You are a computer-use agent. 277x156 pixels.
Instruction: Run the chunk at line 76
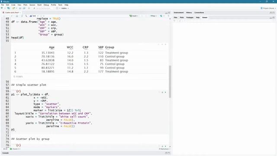click(165, 146)
